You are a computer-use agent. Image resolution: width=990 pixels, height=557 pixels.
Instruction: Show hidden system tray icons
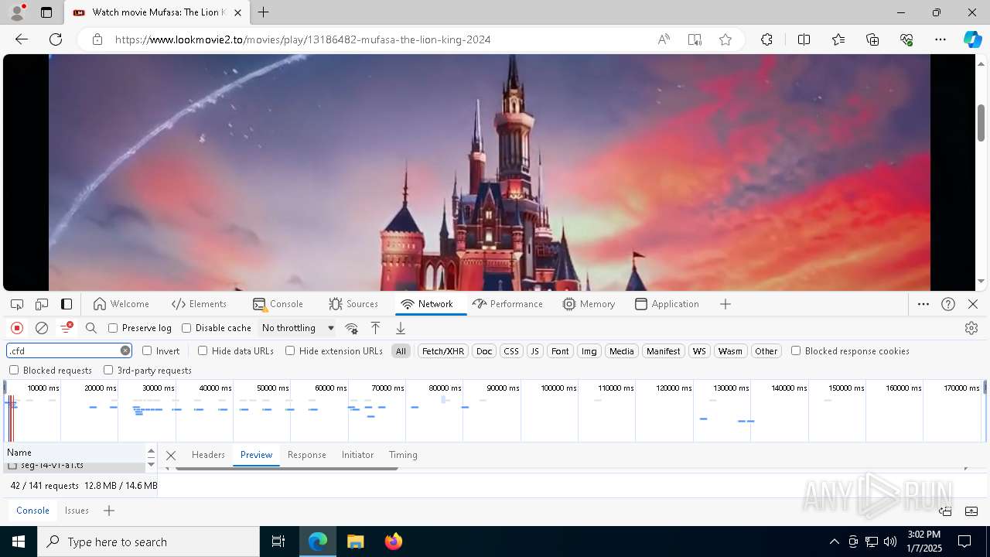click(834, 542)
